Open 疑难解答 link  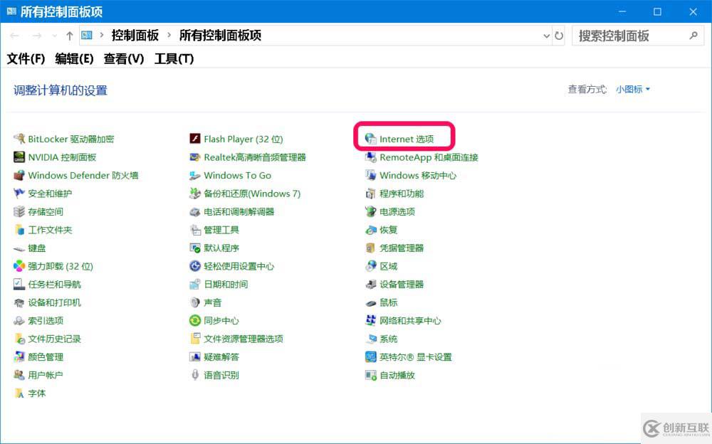(x=221, y=356)
